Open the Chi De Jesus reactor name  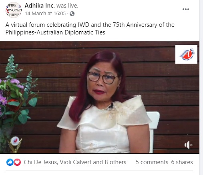40,162
